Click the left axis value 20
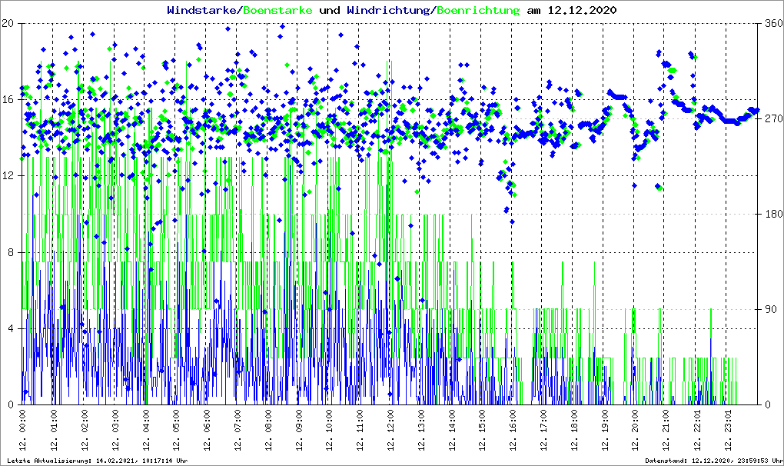The width and height of the screenshot is (784, 466). pyautogui.click(x=8, y=23)
